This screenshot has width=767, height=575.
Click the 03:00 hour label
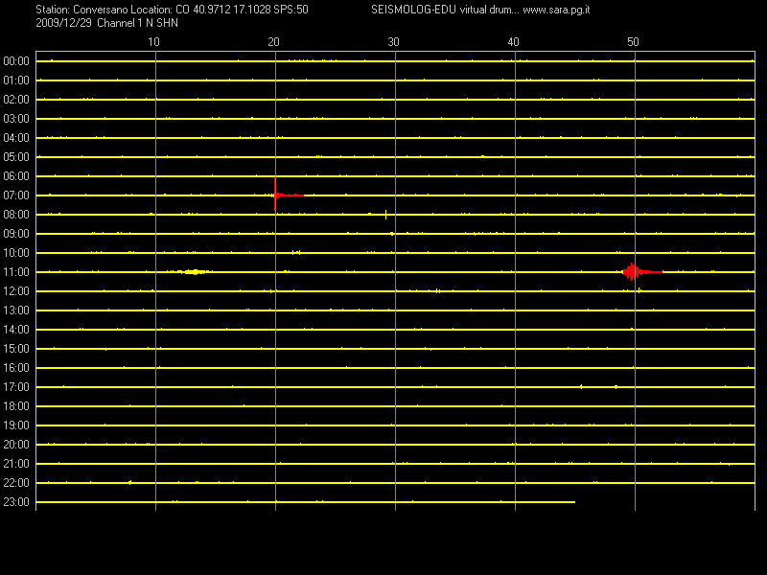[x=16, y=119]
